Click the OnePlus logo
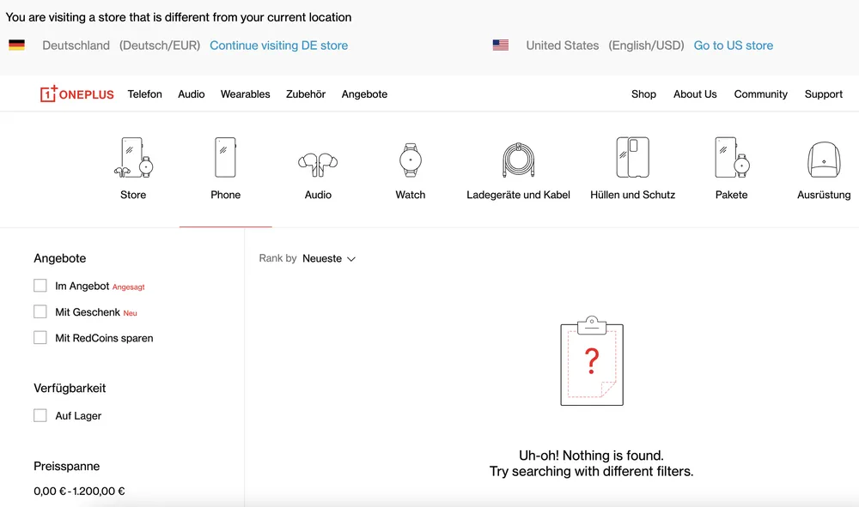This screenshot has height=507, width=859. [76, 94]
